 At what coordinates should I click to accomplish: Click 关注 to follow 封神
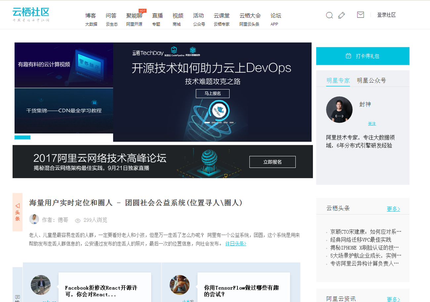[x=372, y=123]
